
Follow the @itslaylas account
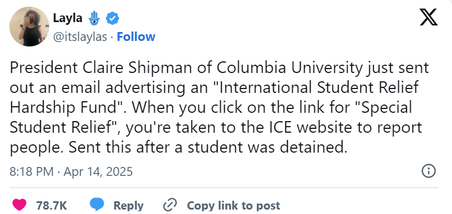[x=136, y=37]
